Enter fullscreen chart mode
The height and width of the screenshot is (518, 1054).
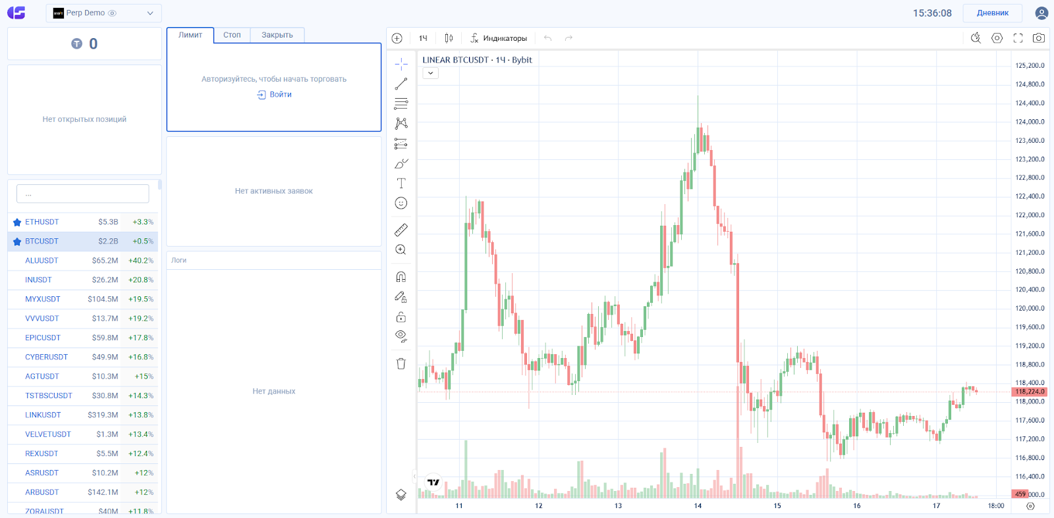tap(1018, 38)
